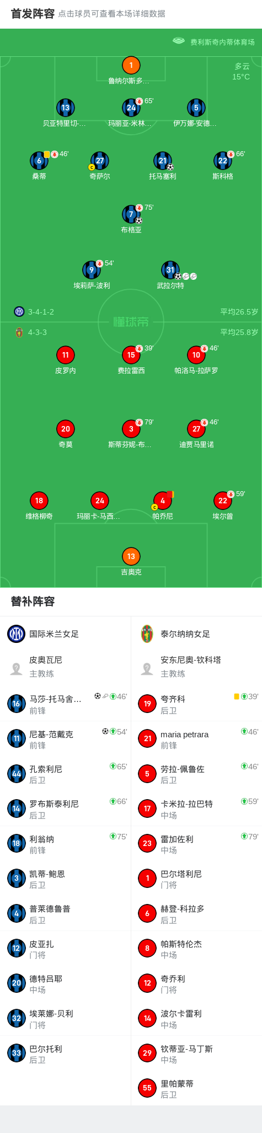Select striker 武拉尔特 number 31 icon
The height and width of the screenshot is (1133, 262).
pyautogui.click(x=170, y=270)
